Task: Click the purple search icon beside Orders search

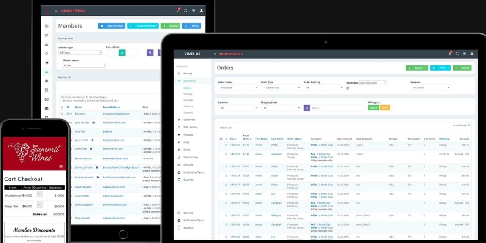Action: pyautogui.click(x=307, y=108)
